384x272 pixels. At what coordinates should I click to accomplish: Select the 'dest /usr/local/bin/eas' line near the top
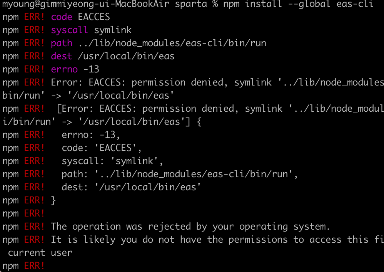pyautogui.click(x=88, y=56)
